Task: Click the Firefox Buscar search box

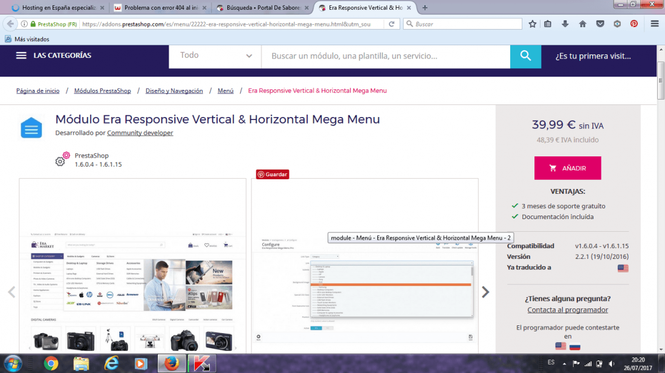Action: point(462,24)
